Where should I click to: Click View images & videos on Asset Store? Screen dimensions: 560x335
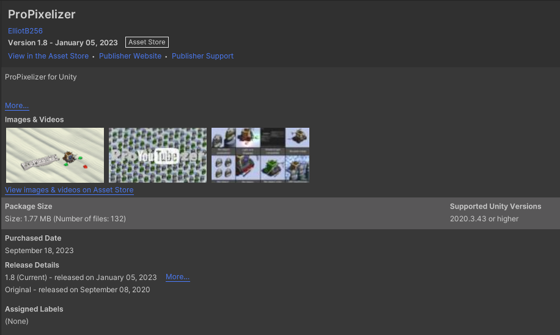click(69, 190)
